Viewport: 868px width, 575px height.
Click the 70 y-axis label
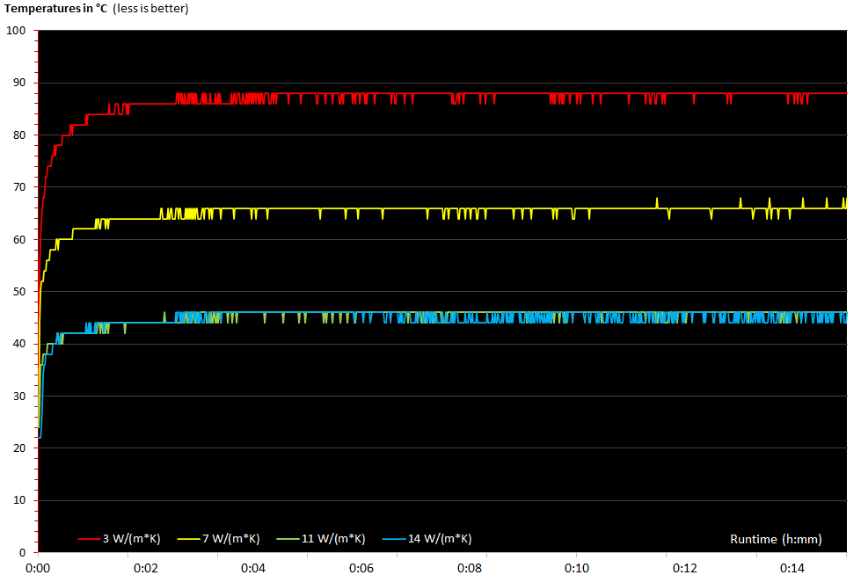[18, 187]
